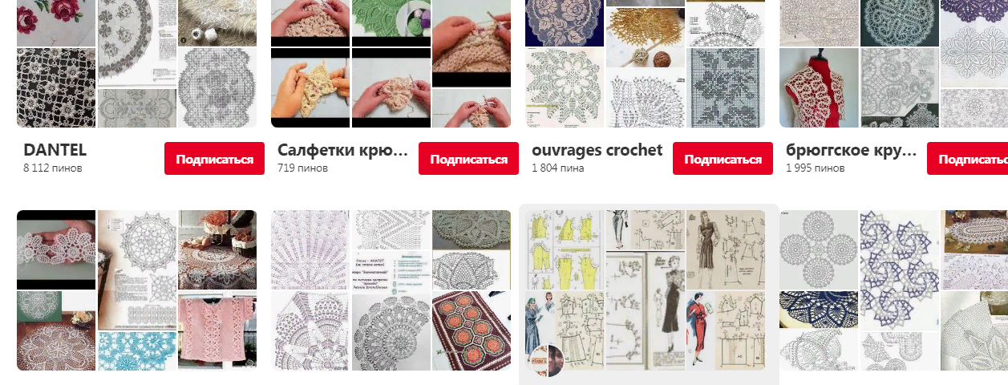Open the Салфетки крю… board title
This screenshot has height=385, width=1008.
[343, 150]
